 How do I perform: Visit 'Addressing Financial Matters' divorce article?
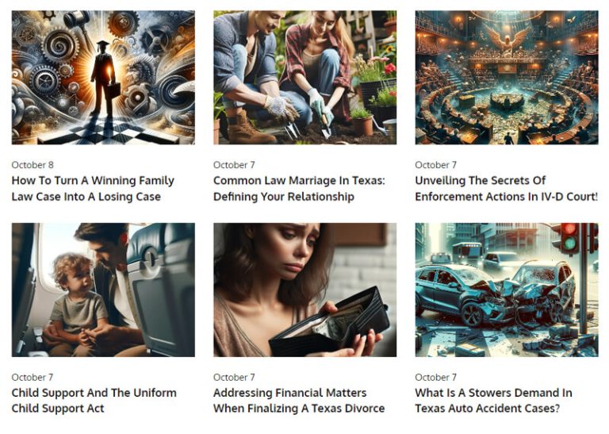(x=299, y=401)
